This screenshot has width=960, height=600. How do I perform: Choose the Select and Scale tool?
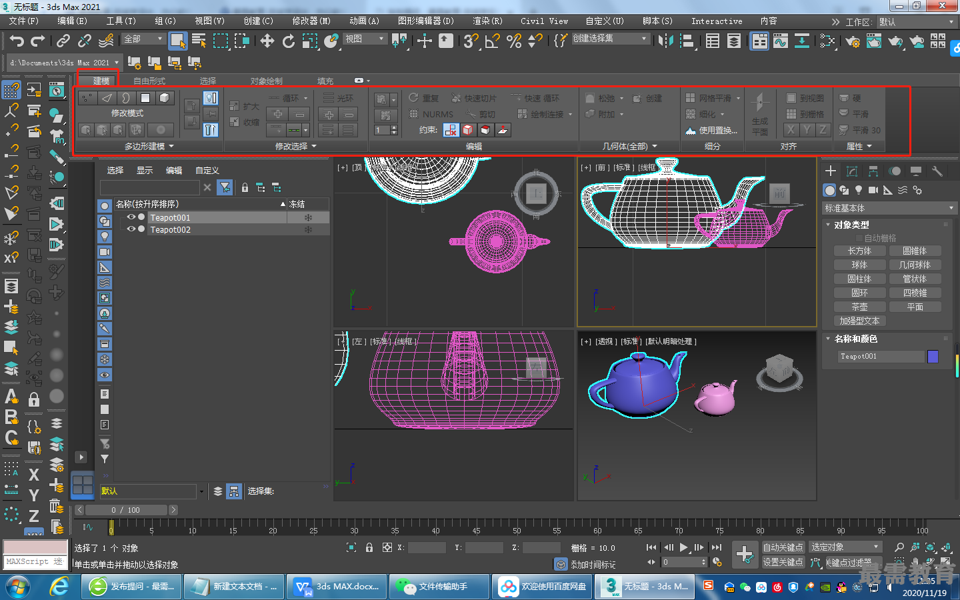309,41
